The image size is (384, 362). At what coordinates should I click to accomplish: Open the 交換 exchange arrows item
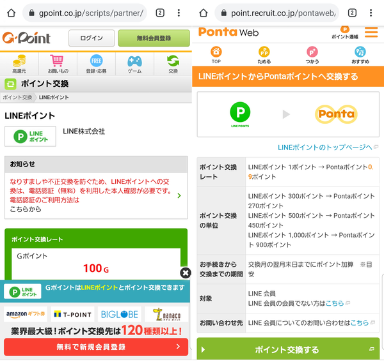coord(173,64)
